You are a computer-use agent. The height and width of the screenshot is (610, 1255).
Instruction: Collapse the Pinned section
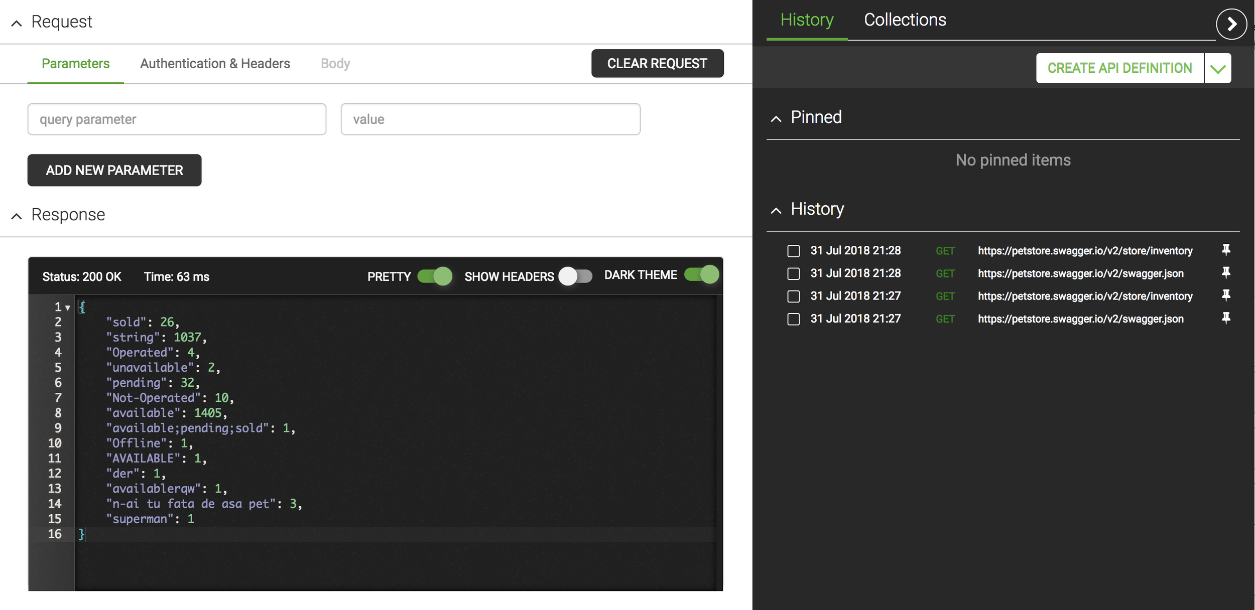tap(776, 119)
